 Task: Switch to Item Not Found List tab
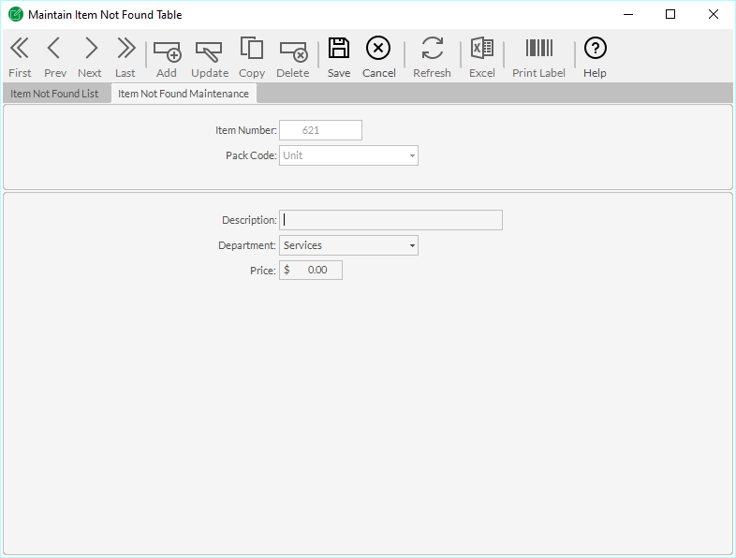coord(54,94)
